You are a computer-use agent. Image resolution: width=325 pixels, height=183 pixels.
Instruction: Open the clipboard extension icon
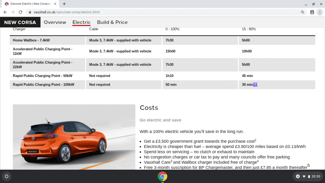(x=312, y=12)
